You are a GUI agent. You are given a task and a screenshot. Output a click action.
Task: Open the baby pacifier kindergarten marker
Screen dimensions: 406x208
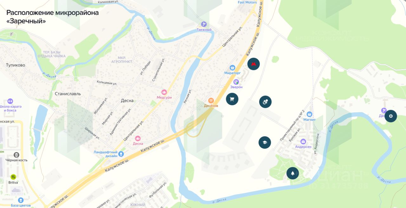265,102
